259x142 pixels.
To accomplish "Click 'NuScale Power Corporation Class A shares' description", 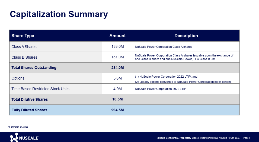I will pyautogui.click(x=164, y=47).
